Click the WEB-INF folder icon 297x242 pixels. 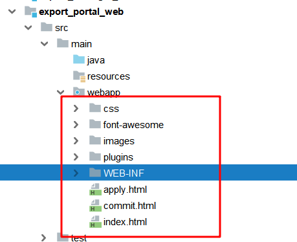pos(95,173)
